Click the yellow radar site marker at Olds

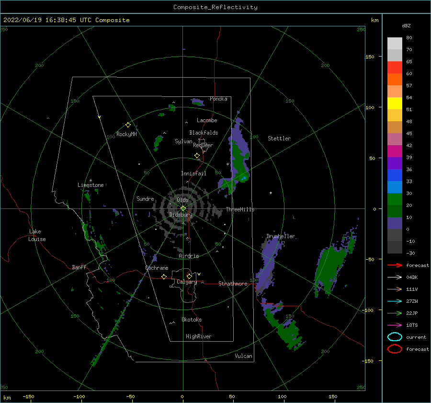tap(183, 208)
